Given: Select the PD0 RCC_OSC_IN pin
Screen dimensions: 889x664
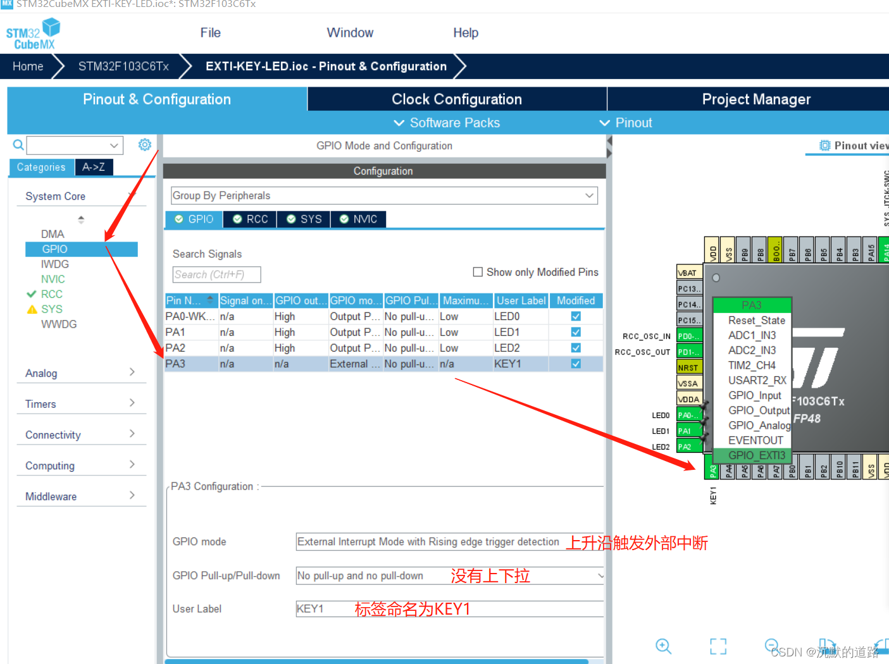Looking at the screenshot, I should (689, 336).
